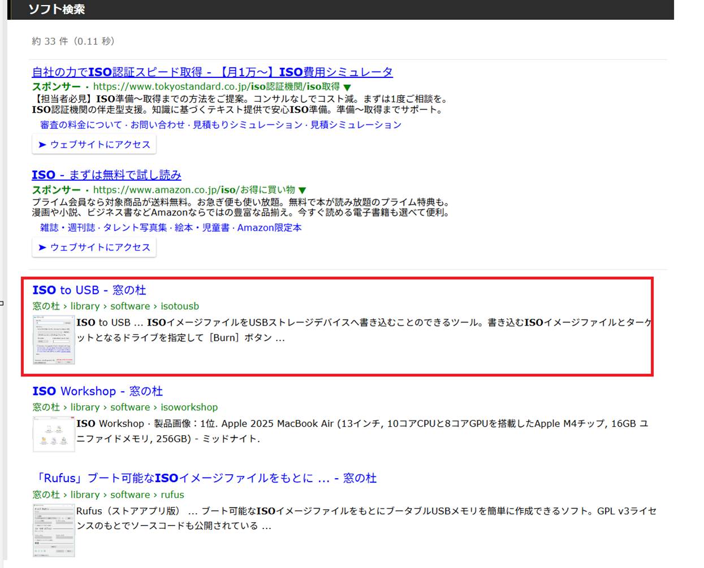Image resolution: width=704 pixels, height=568 pixels.
Task: Open the first 見積もりシミュレーション sitelink
Action: pos(247,125)
